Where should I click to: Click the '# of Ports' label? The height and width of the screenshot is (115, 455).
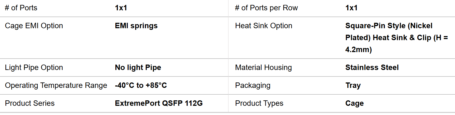pyautogui.click(x=21, y=8)
